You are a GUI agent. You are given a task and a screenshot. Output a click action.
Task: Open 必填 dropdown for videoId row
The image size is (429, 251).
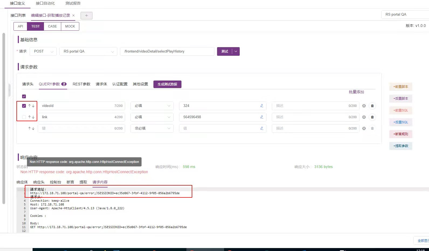tap(152, 106)
